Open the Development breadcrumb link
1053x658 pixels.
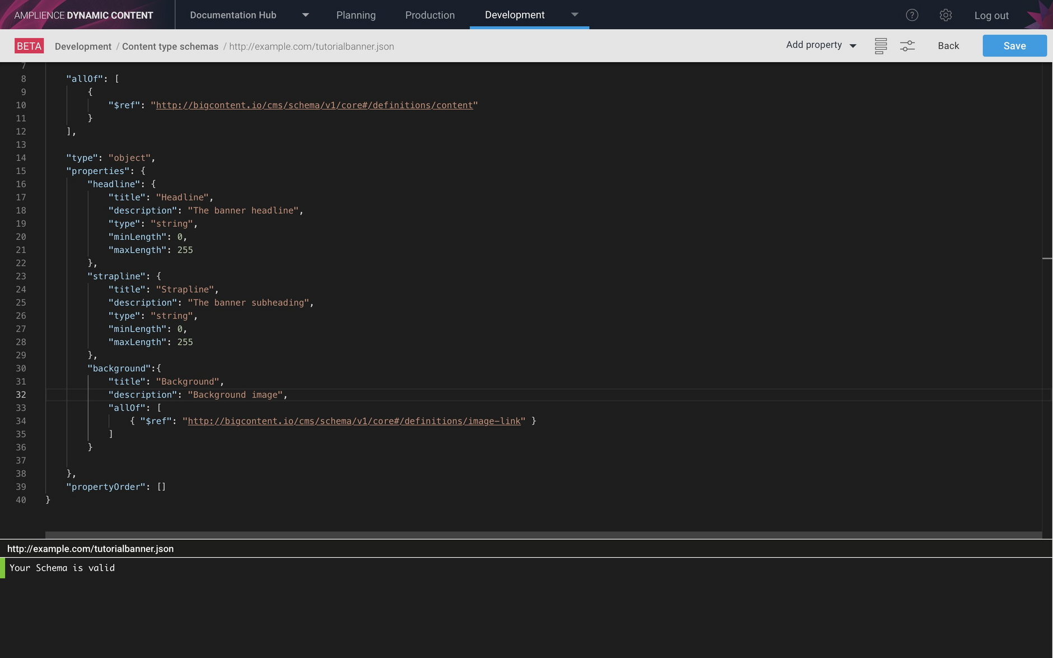point(82,46)
